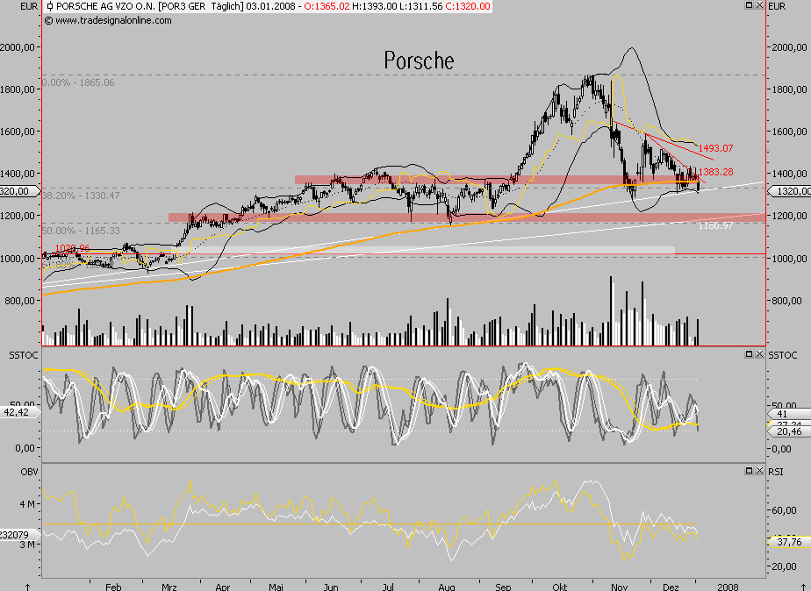Viewport: 811px width, 591px height.
Task: Click the 800,00 tick on left price axis
Action: coord(19,301)
